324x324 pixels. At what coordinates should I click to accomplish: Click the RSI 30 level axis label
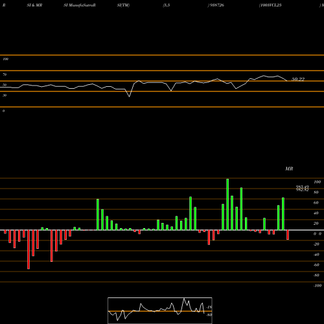tap(5, 95)
